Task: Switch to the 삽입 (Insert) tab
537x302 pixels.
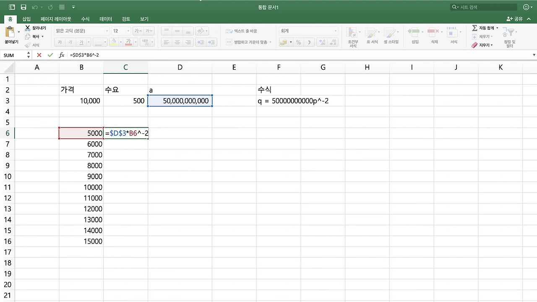Action: [26, 19]
